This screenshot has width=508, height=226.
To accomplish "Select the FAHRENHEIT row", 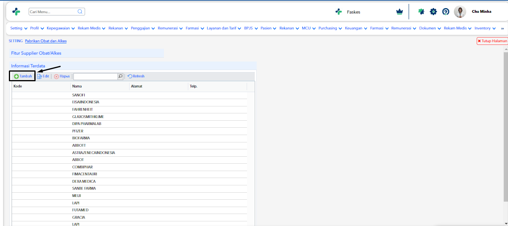I will [130, 110].
